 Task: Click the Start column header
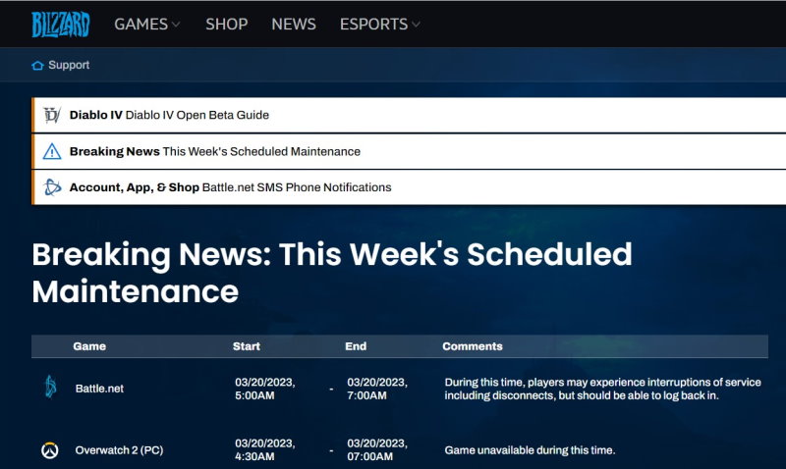[247, 346]
